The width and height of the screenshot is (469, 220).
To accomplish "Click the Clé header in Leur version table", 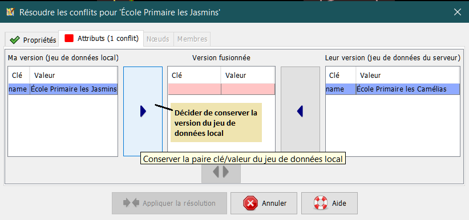I will click(341, 75).
